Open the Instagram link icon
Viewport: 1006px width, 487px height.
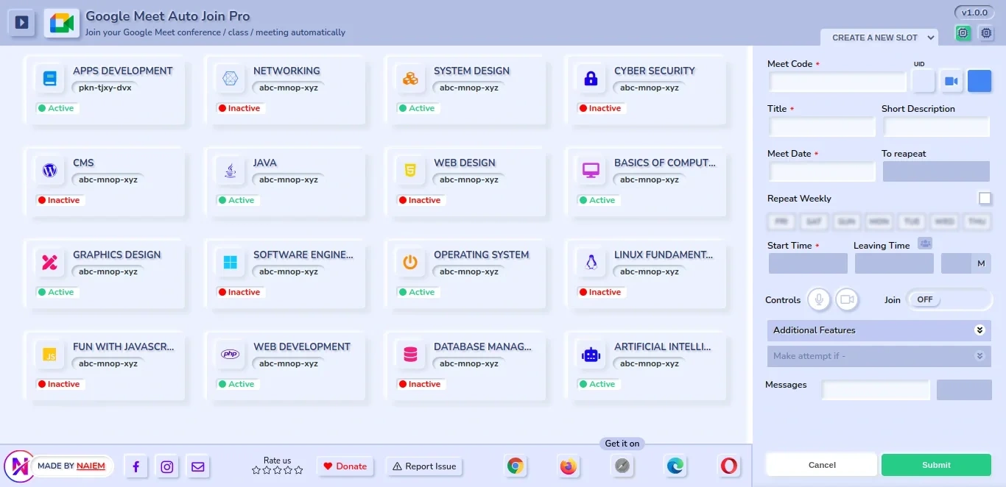167,466
